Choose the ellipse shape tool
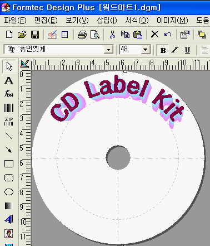This screenshot has height=246, width=210. (9, 192)
